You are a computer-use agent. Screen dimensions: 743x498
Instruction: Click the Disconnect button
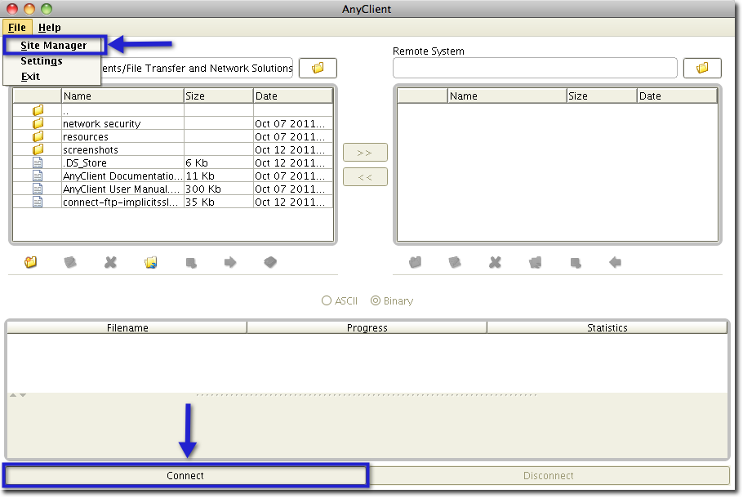pyautogui.click(x=549, y=476)
